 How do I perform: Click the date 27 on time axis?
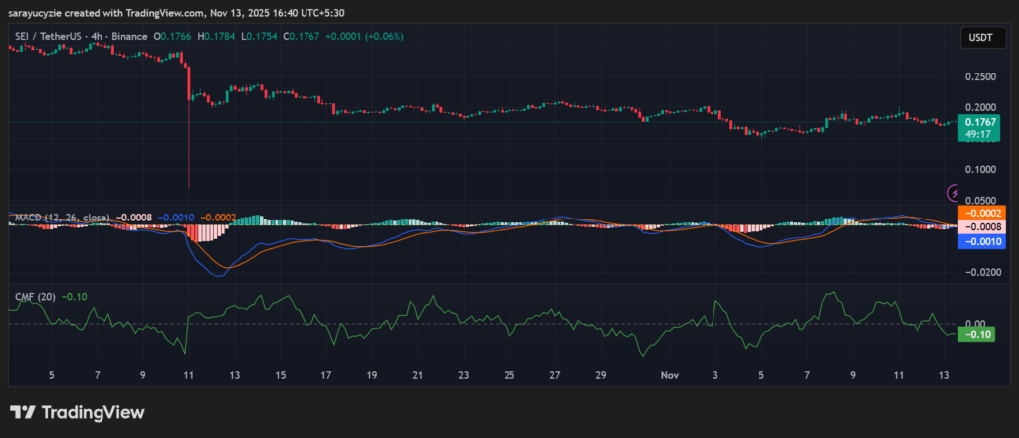554,376
